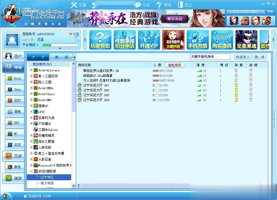Viewport: 277px width, 200px height.
Task: Expand the 忍者村大战 tree node
Action: tap(31, 118)
